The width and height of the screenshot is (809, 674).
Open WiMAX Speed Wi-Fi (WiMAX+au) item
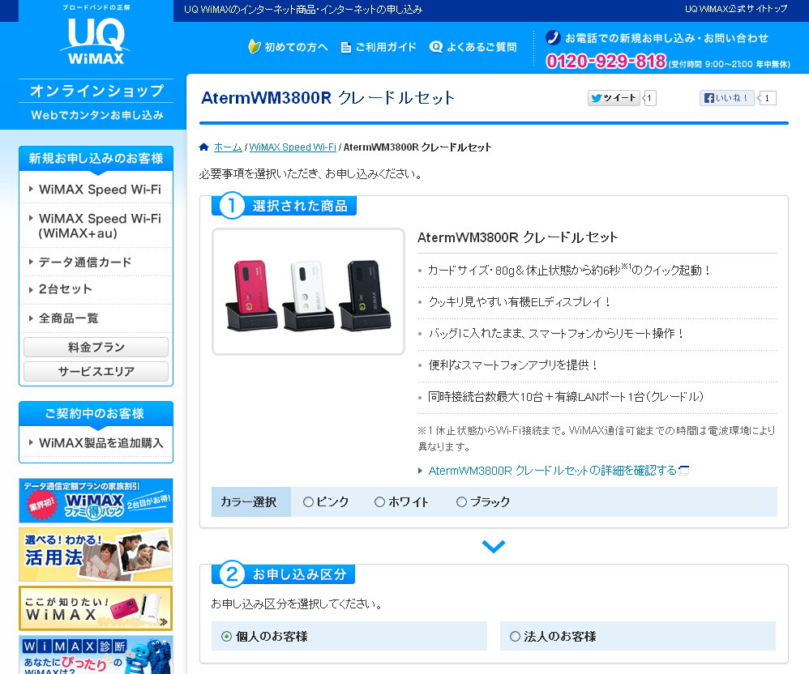click(100, 226)
